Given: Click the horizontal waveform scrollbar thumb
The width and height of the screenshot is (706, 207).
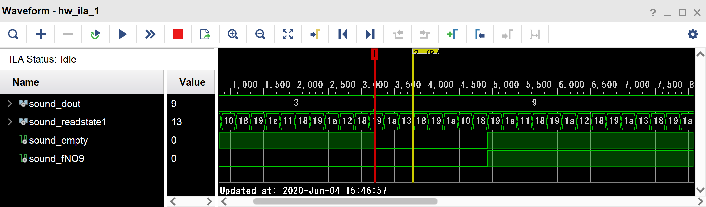Looking at the screenshot, I should (345, 201).
